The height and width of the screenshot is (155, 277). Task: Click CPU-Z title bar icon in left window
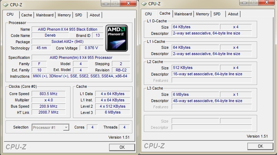click(x=6, y=5)
